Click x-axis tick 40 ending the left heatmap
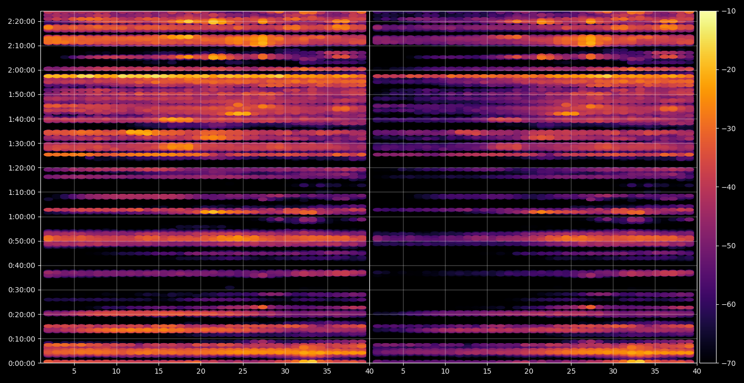This screenshot has width=744, height=383. coord(369,371)
